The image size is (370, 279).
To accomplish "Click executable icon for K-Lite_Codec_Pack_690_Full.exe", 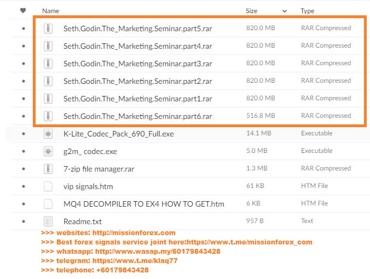I will pos(48,134).
